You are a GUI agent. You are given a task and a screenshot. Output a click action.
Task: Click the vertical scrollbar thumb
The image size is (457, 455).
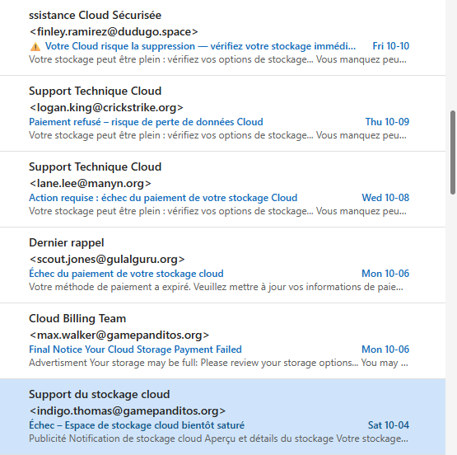[x=453, y=152]
